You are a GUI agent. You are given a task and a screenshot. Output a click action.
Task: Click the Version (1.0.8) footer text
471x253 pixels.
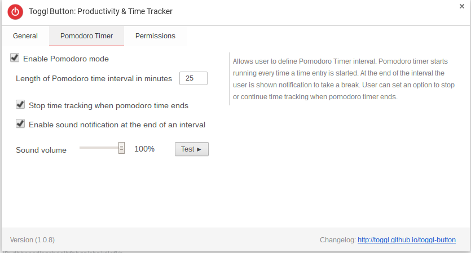pyautogui.click(x=33, y=240)
